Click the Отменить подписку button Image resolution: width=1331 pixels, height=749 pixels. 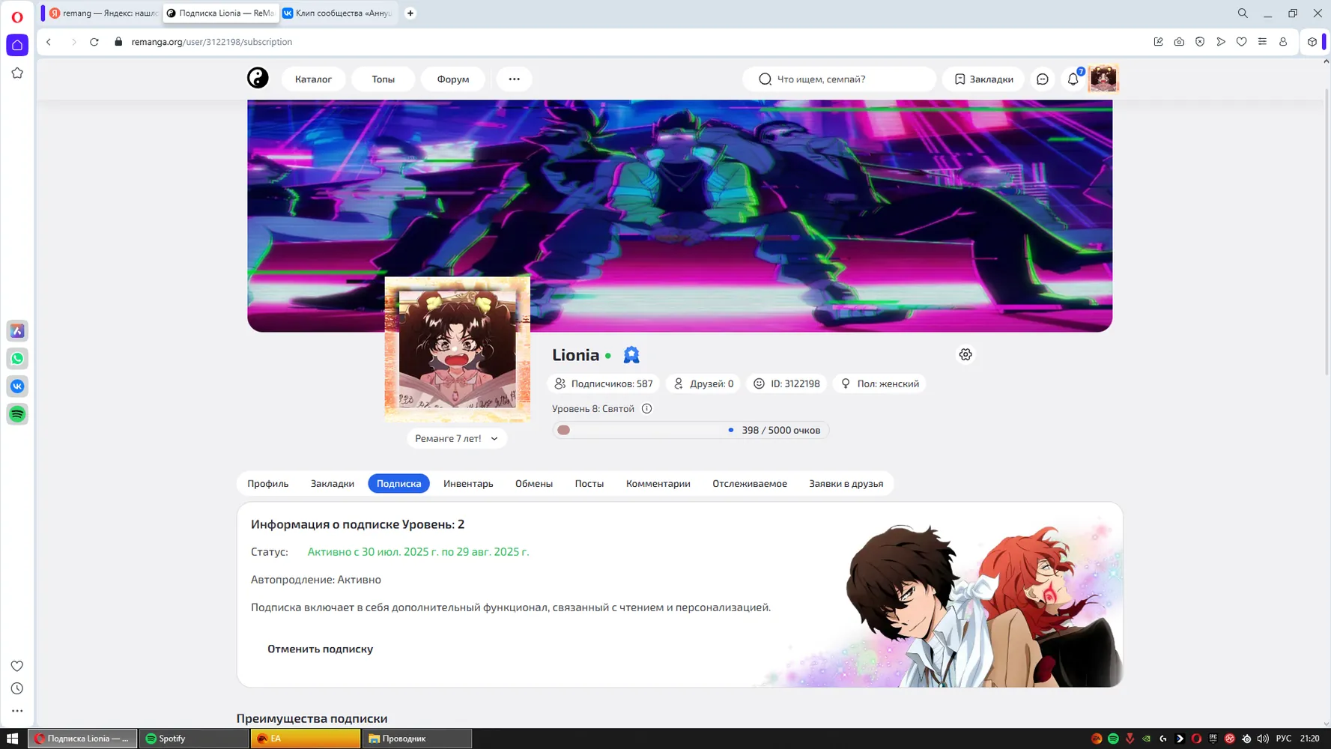[x=320, y=649]
